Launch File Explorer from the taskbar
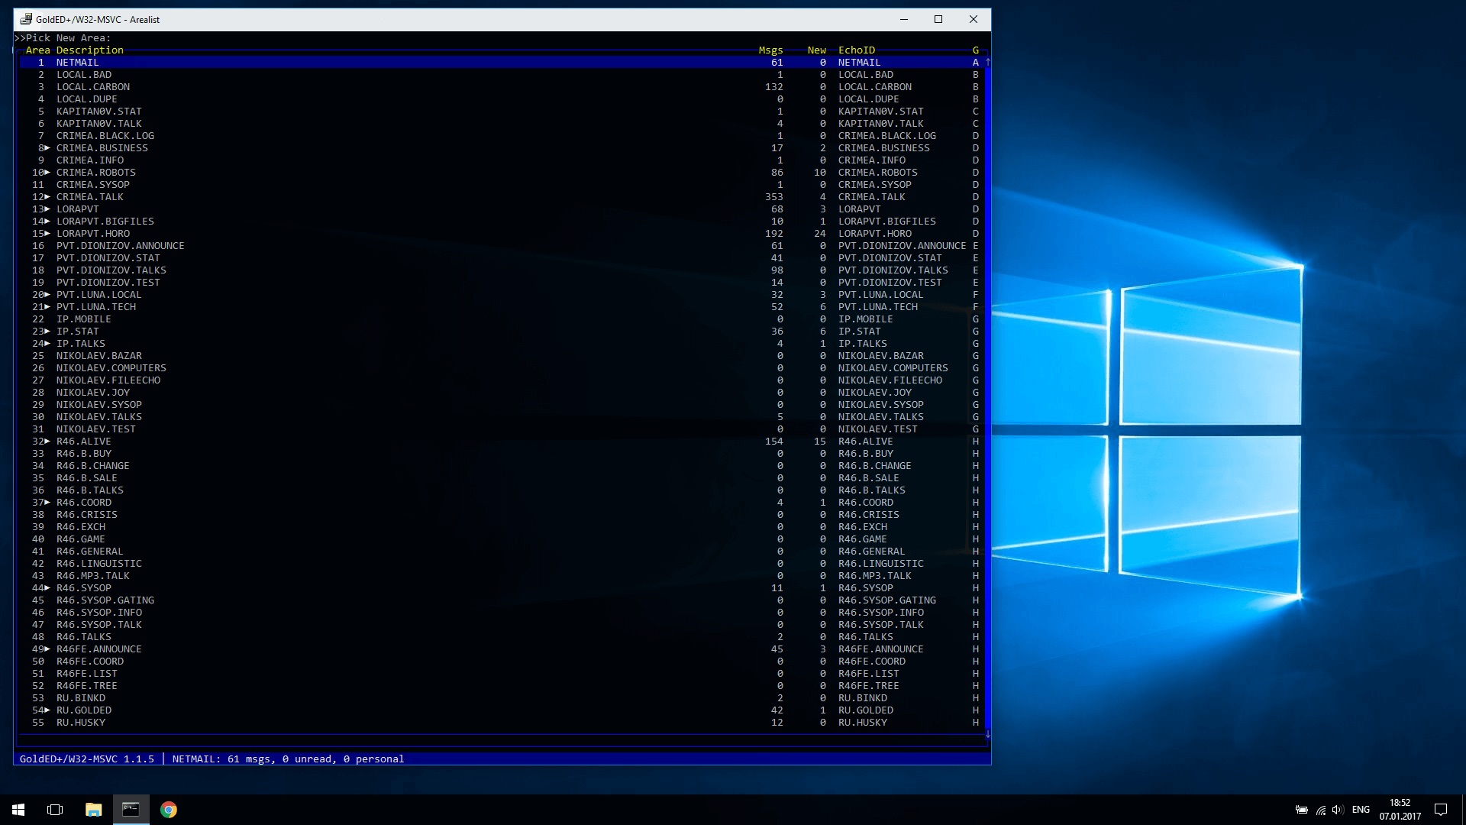Image resolution: width=1466 pixels, height=825 pixels. (x=93, y=810)
